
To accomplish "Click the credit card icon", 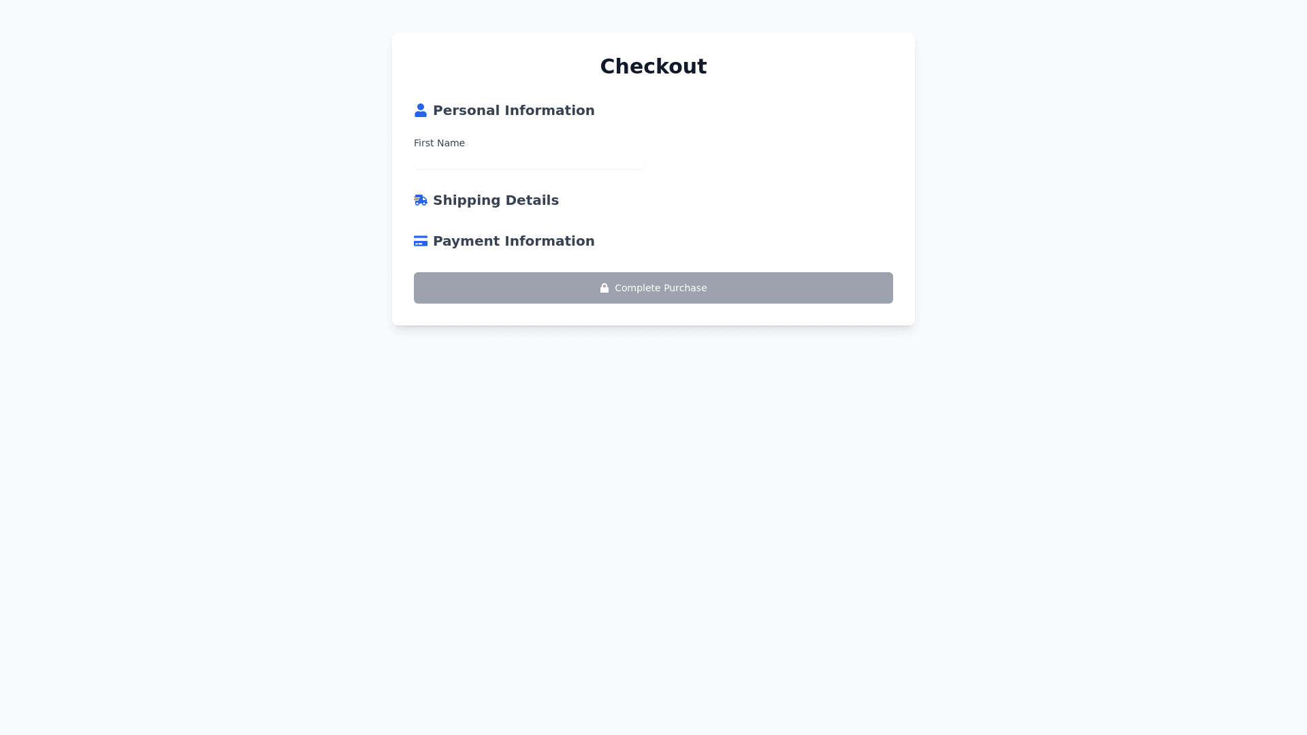I will 421,241.
